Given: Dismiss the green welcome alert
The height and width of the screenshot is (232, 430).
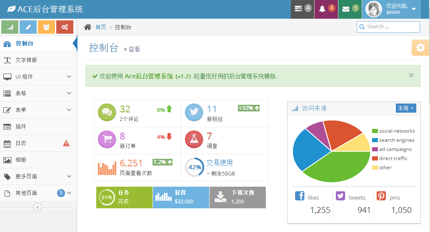Looking at the screenshot, I should tap(411, 75).
